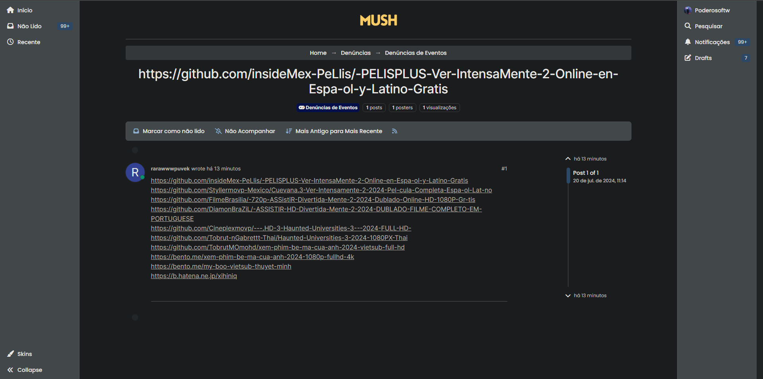Click the Marcar como não lido button
Screen dimensions: 763x379
coord(169,131)
